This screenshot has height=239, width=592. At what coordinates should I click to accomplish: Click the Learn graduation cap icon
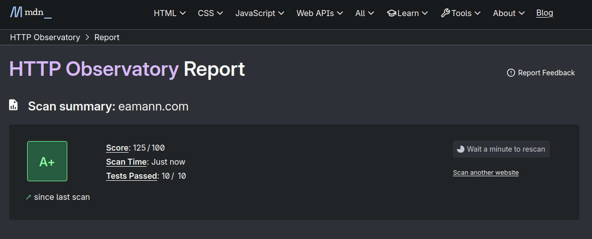coord(392,13)
